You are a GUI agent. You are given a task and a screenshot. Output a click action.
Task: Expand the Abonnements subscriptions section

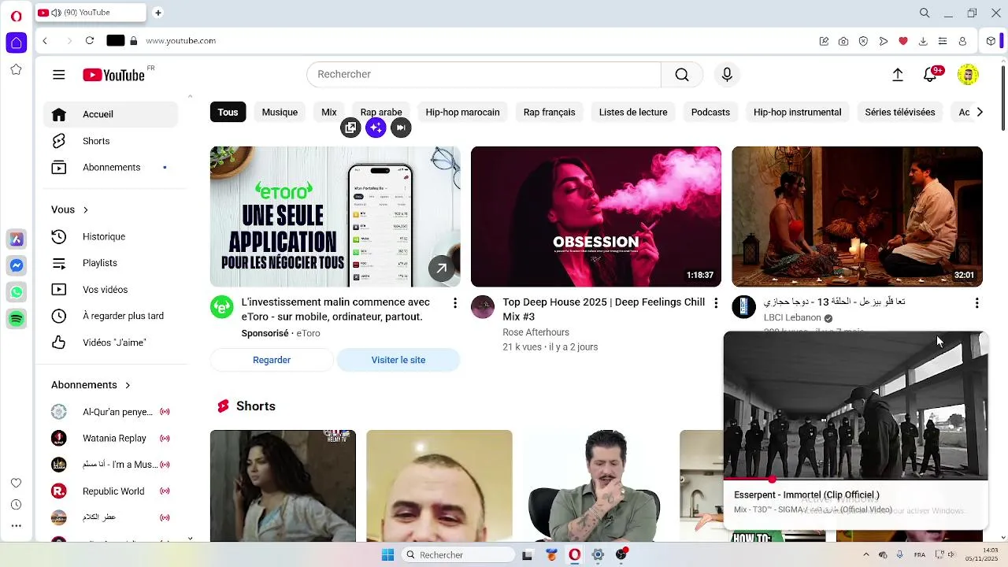91,385
